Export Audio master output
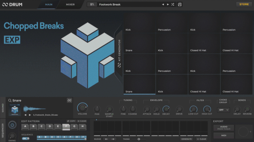The image size is (254, 142). coord(224,128)
